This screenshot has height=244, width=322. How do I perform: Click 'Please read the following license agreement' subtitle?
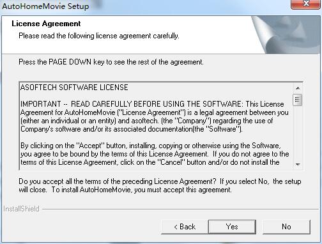(x=99, y=36)
